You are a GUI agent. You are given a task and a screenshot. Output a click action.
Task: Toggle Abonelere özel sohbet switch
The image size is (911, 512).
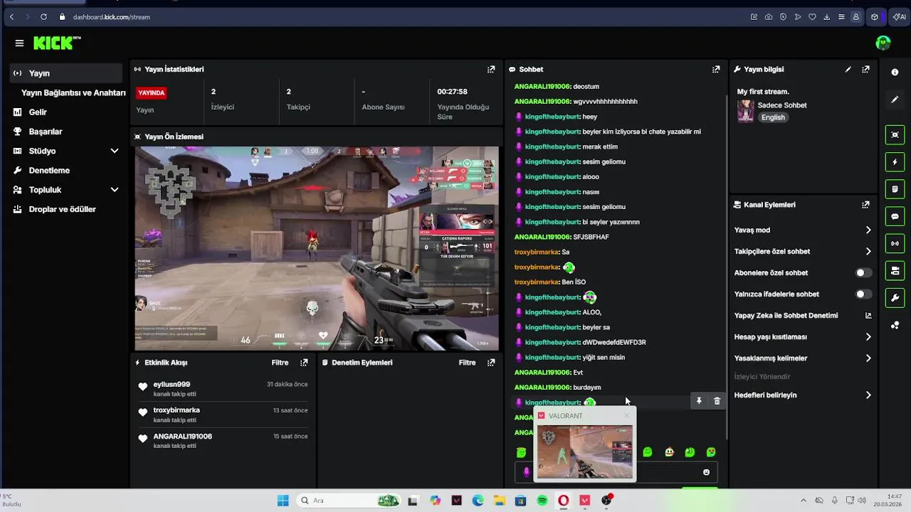click(x=863, y=273)
